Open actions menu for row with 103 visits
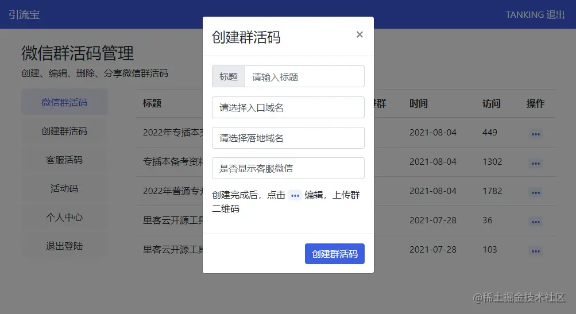576x314 pixels. click(536, 251)
